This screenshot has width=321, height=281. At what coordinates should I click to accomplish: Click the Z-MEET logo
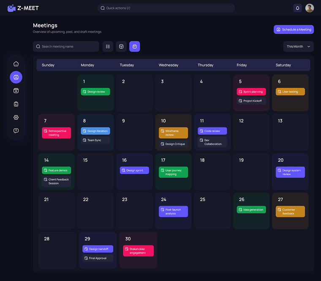[23, 8]
